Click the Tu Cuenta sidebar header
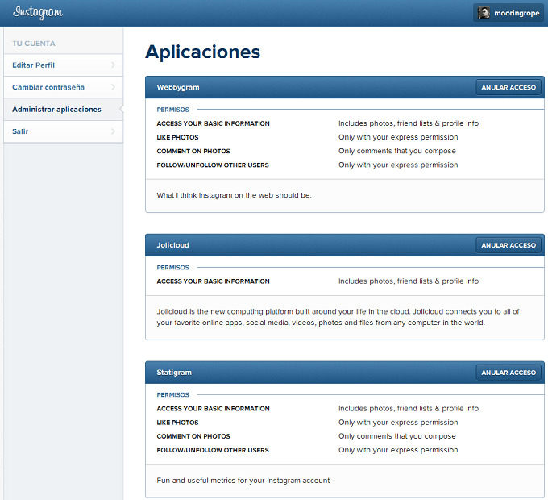 34,44
